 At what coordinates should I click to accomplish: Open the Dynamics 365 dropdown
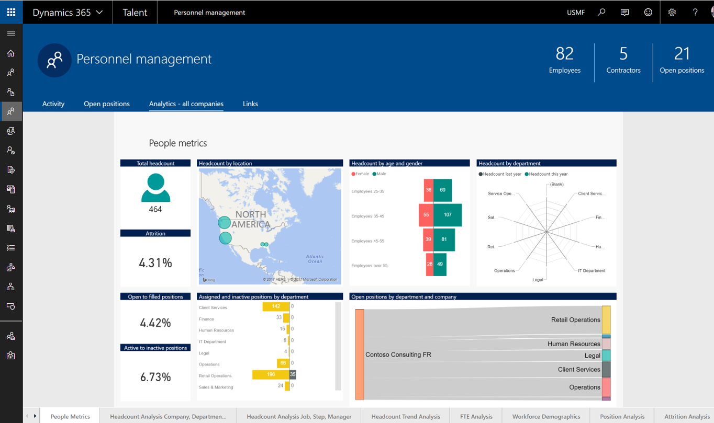pos(68,12)
